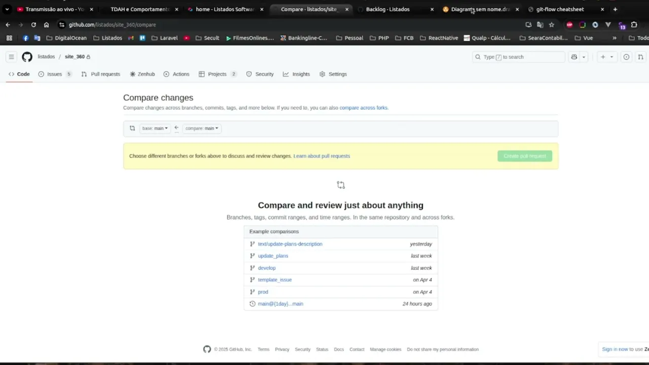Click the compare across forks link
This screenshot has height=365, width=649.
(x=363, y=107)
